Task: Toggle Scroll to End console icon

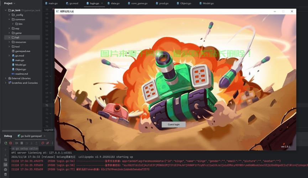Action: click(x=5, y=164)
